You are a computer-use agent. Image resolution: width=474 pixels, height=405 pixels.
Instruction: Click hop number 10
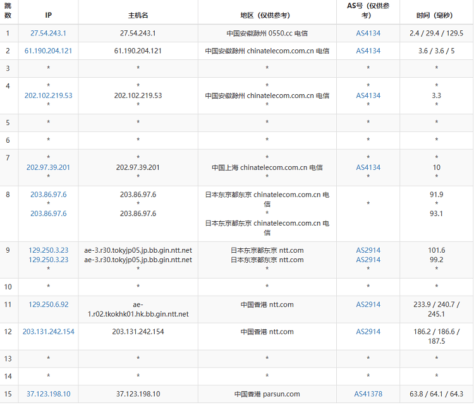tap(8, 287)
